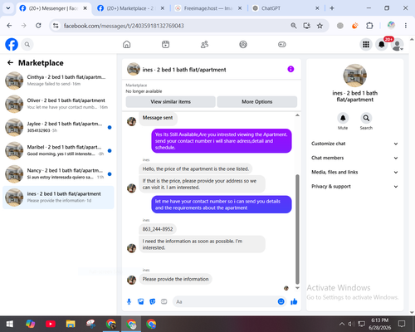Viewport: 415px width, 332px height.
Task: Expand Chat members section
Action: click(355, 158)
